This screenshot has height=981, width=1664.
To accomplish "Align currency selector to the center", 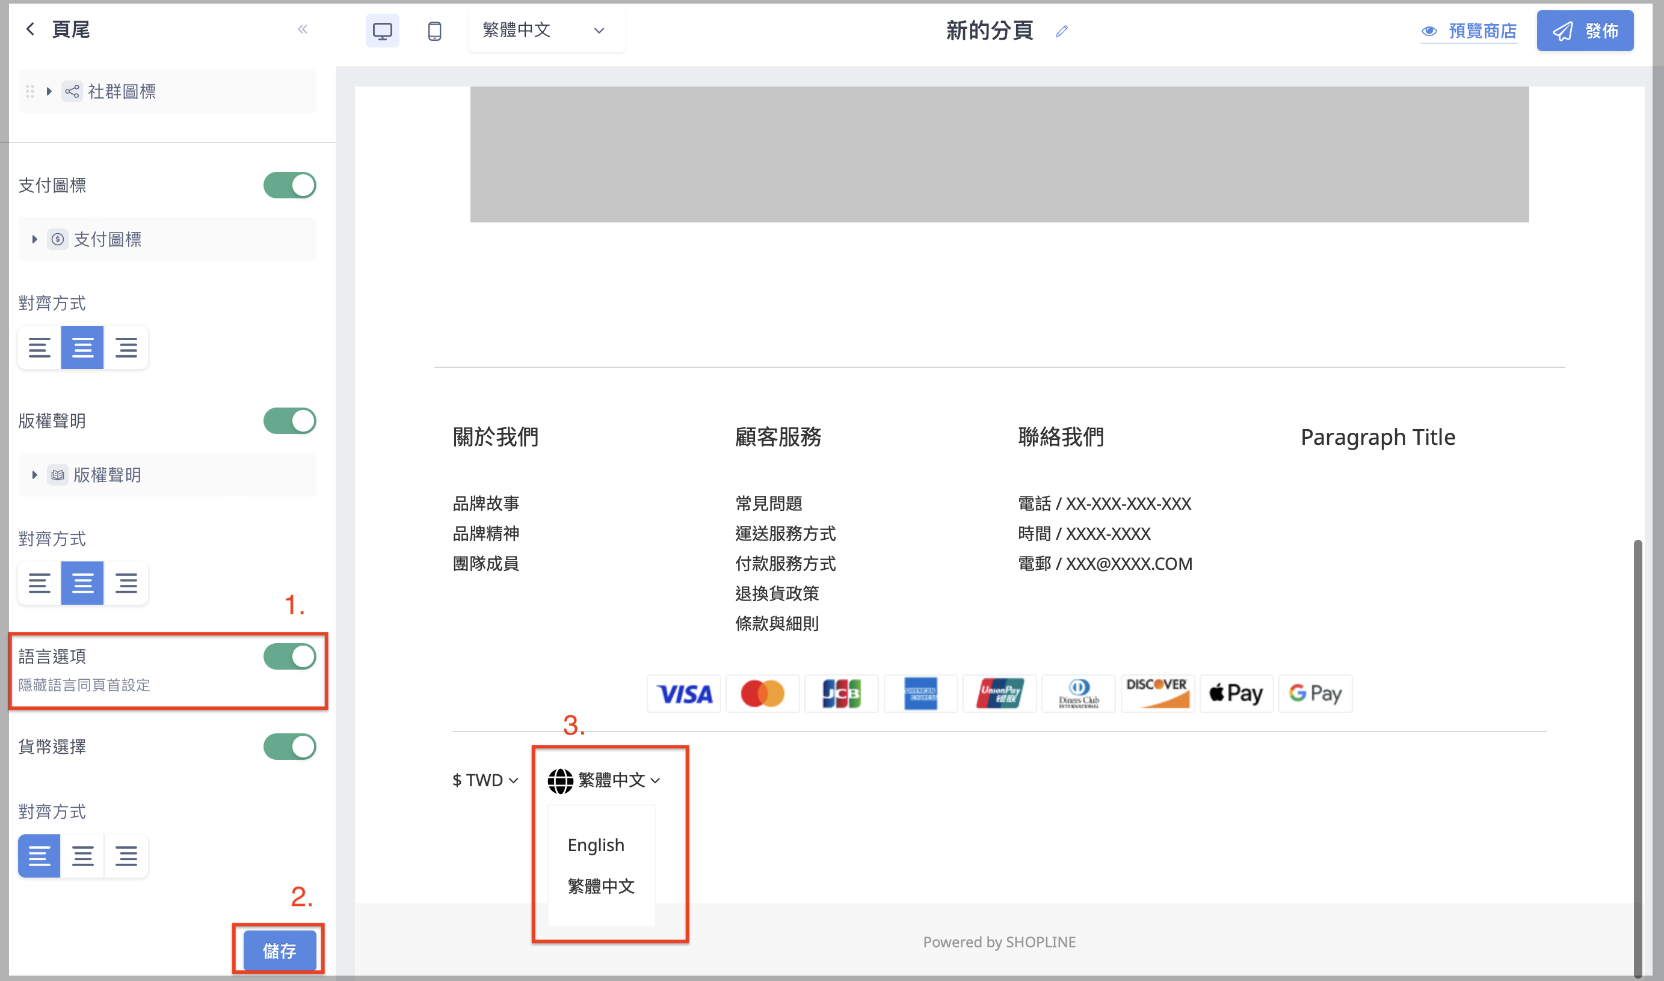I will [x=82, y=855].
